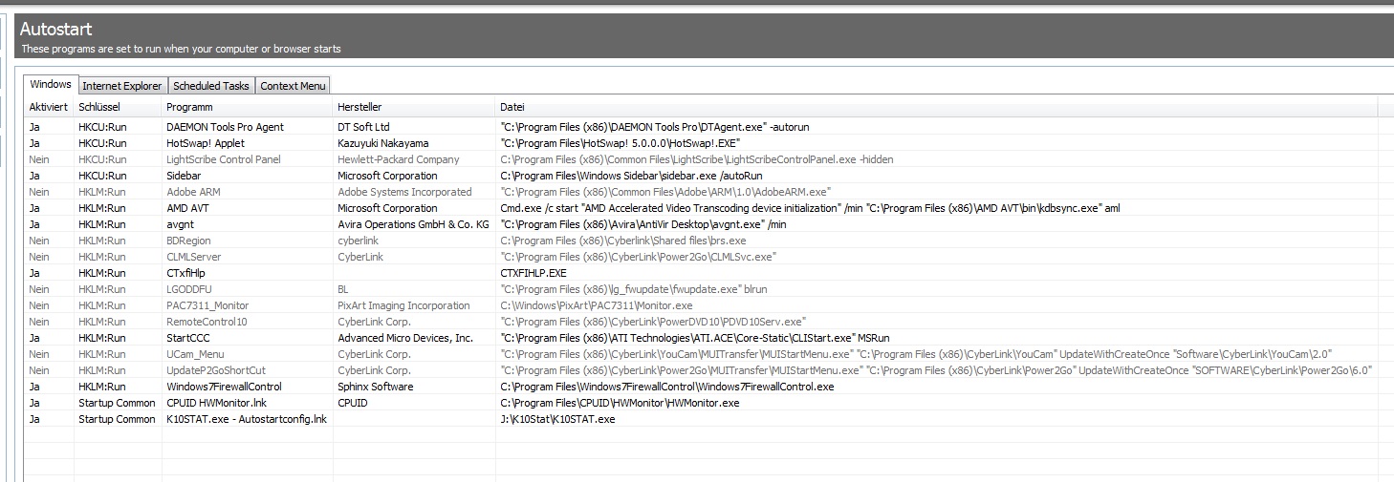The width and height of the screenshot is (1394, 482).
Task: Select the CLMLServer entry
Action: pyautogui.click(x=193, y=257)
